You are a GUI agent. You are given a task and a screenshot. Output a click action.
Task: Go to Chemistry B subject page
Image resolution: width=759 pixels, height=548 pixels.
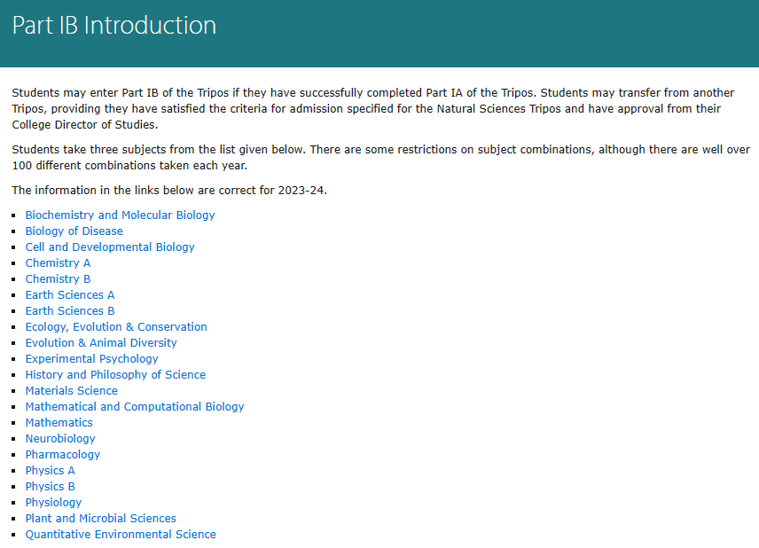click(58, 279)
